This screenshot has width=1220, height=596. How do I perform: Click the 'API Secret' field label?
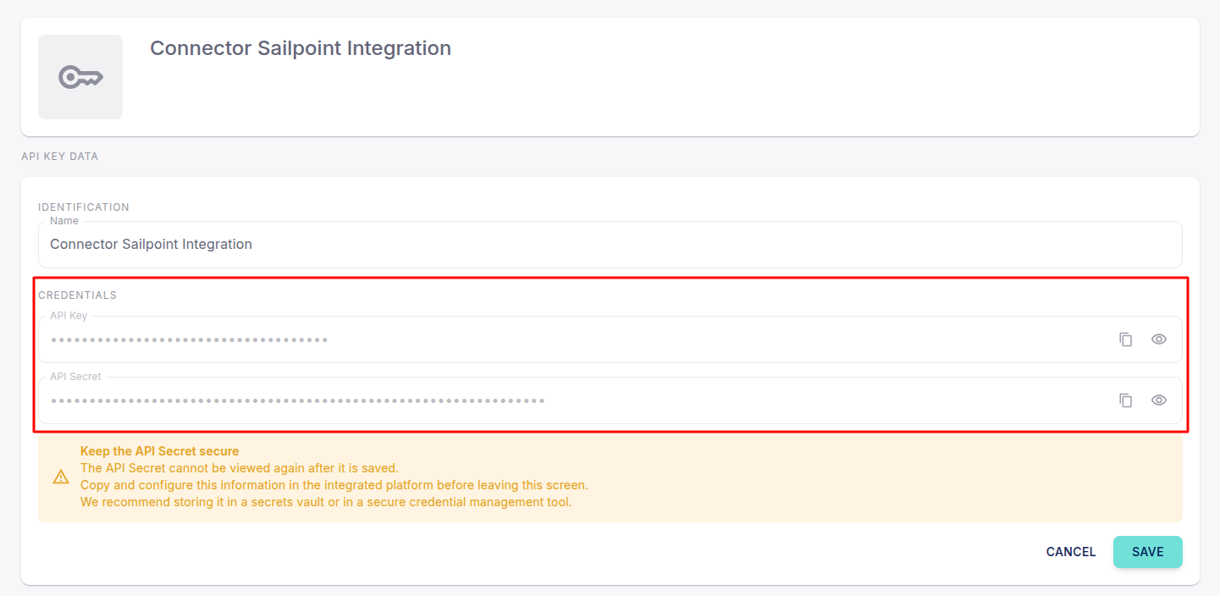tap(75, 377)
